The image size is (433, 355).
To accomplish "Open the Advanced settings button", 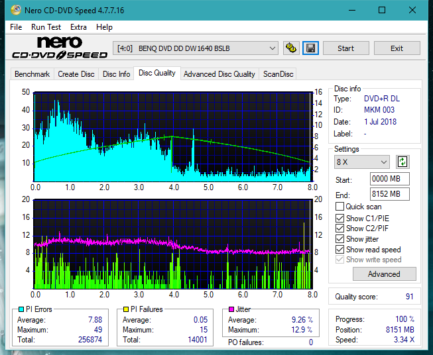I will pyautogui.click(x=384, y=274).
